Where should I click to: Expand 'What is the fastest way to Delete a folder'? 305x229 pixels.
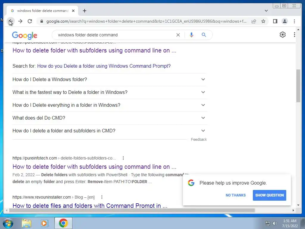[110, 92]
